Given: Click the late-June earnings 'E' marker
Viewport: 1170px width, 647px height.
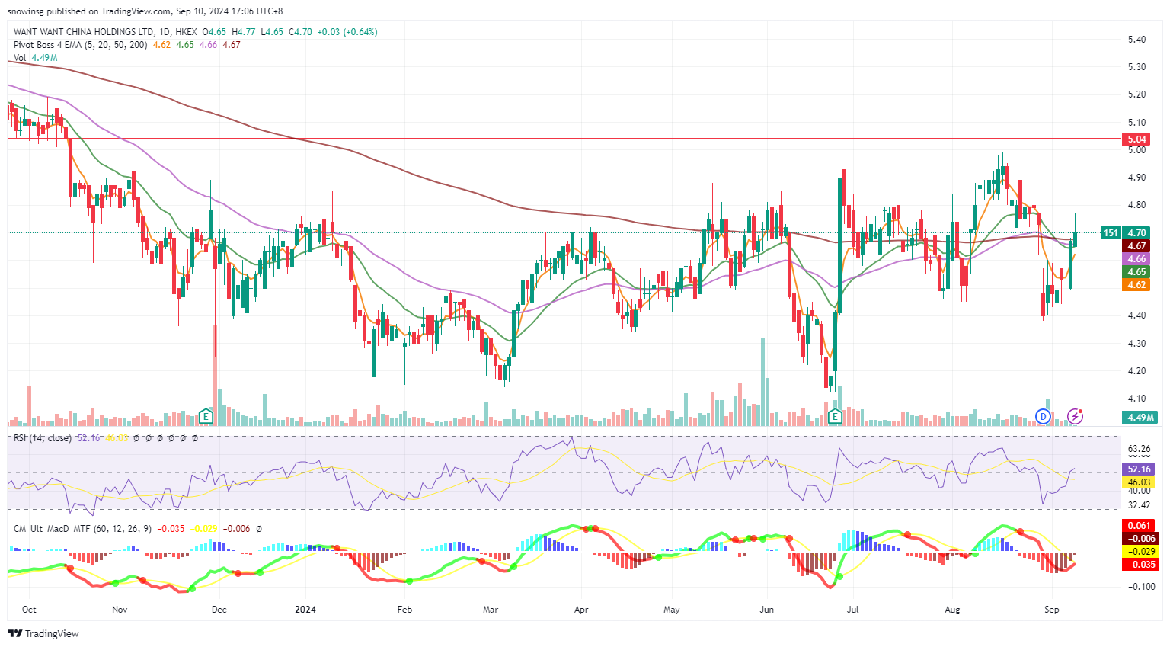Looking at the screenshot, I should pyautogui.click(x=835, y=416).
